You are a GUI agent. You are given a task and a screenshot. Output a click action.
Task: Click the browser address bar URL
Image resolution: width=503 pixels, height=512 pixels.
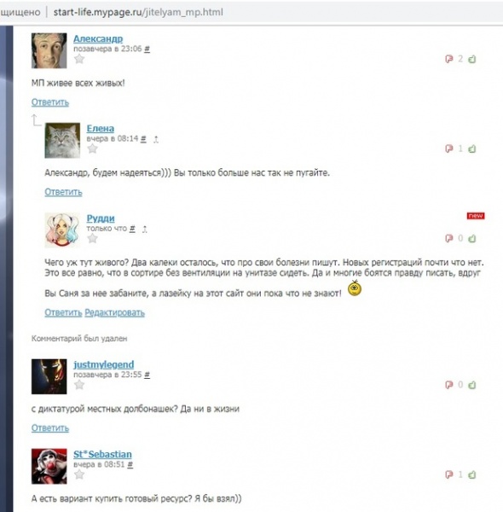(138, 12)
